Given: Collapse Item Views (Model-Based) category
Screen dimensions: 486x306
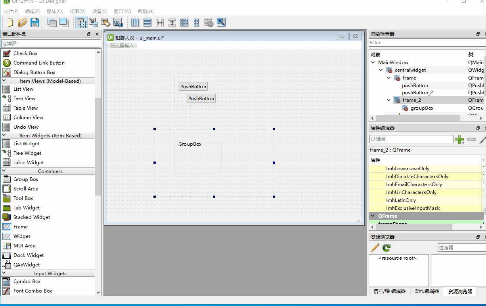Looking at the screenshot, I should [x=4, y=81].
